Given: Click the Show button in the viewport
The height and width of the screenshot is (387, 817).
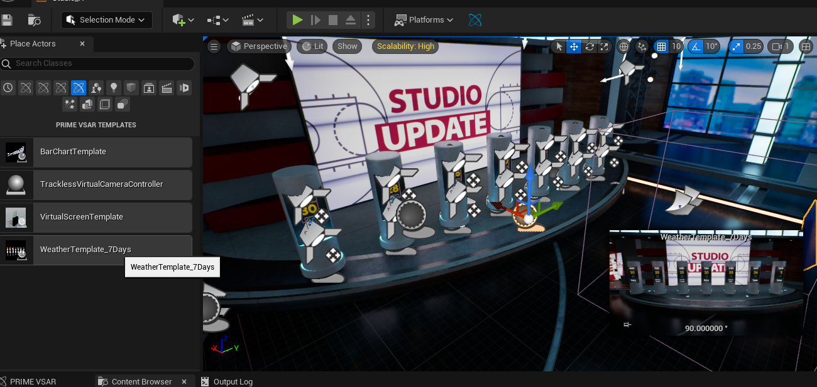Looking at the screenshot, I should 347,46.
